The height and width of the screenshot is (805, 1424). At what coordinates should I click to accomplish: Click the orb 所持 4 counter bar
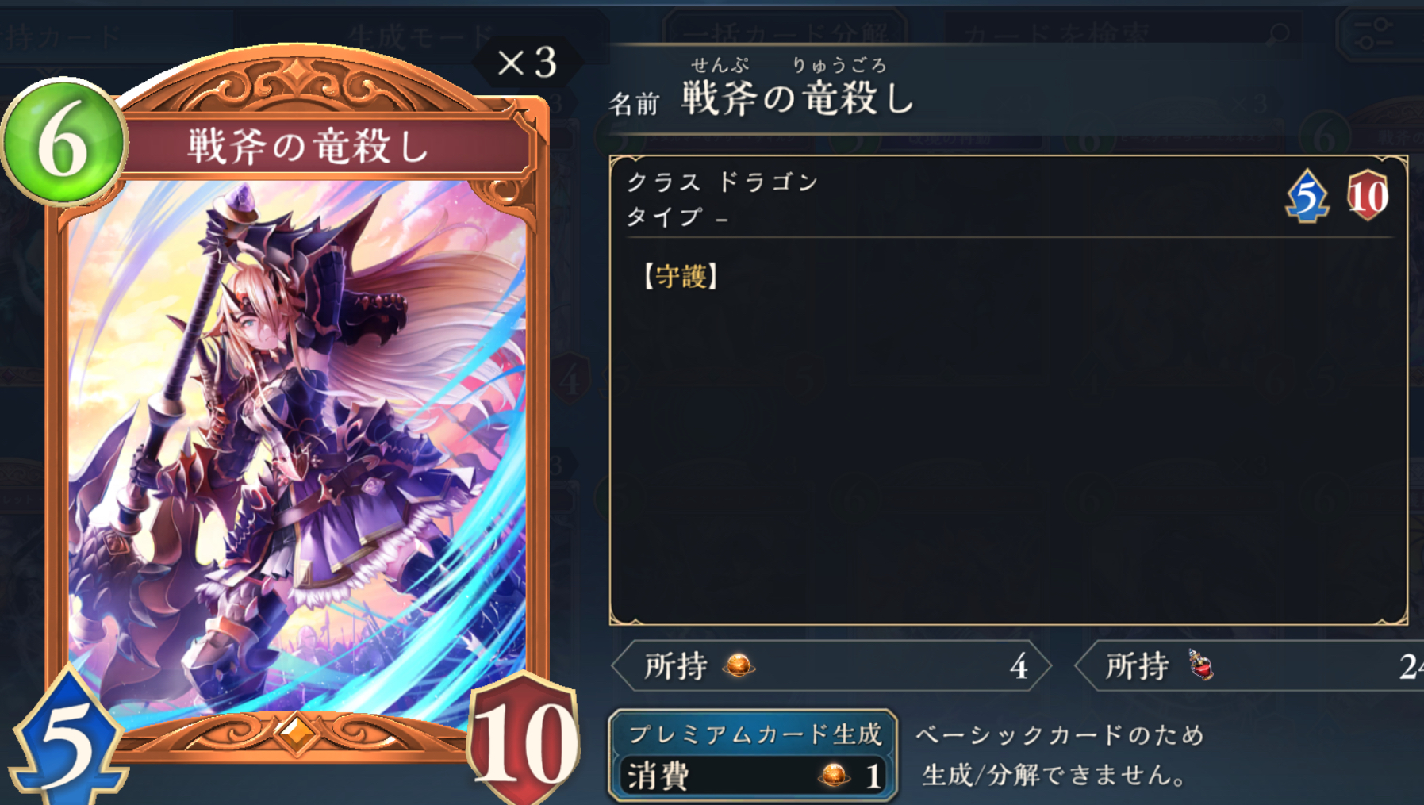pyautogui.click(x=831, y=665)
